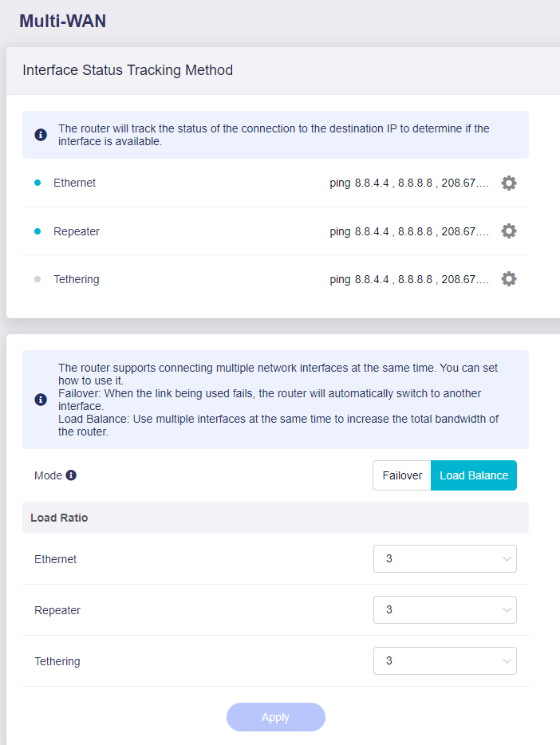Click the Load Ratio section header
Screen dimensions: 560x745
59,517
